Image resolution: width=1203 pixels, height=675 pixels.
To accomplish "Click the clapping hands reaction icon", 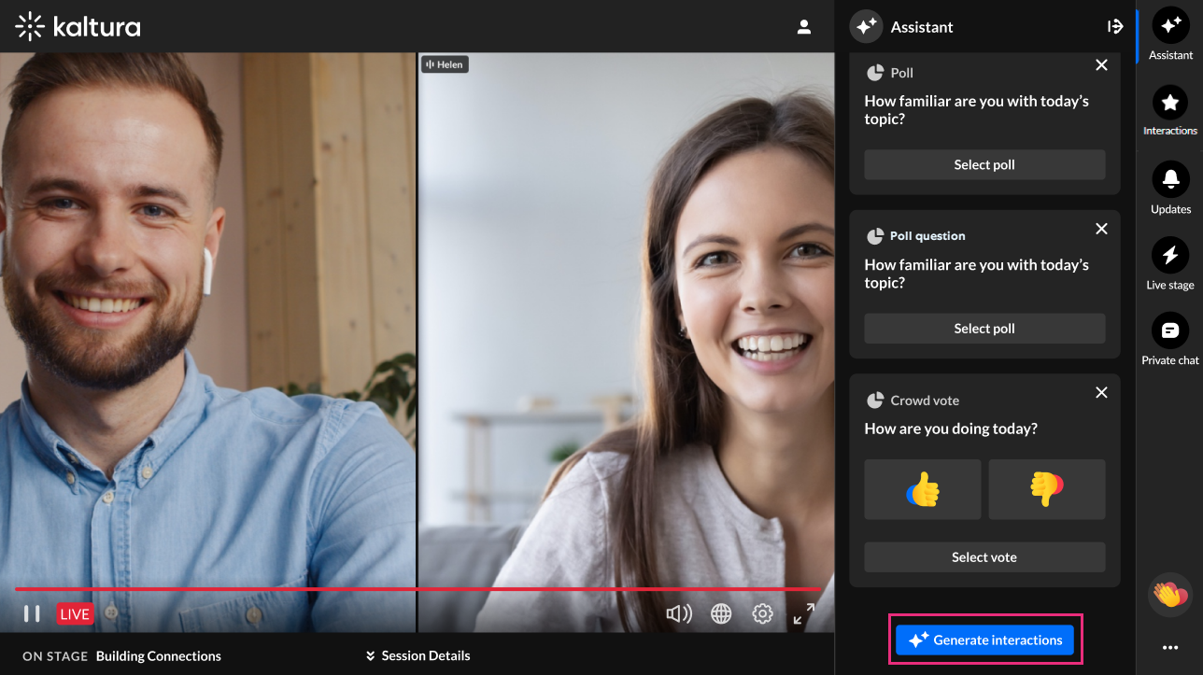I will click(1169, 594).
